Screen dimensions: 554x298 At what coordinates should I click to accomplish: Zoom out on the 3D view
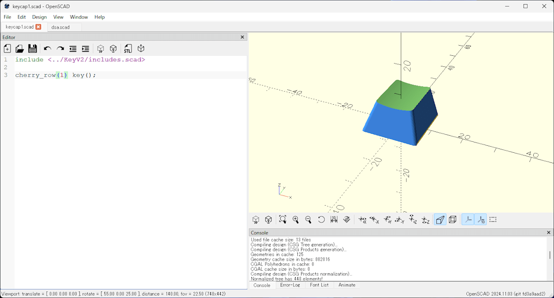(x=308, y=220)
